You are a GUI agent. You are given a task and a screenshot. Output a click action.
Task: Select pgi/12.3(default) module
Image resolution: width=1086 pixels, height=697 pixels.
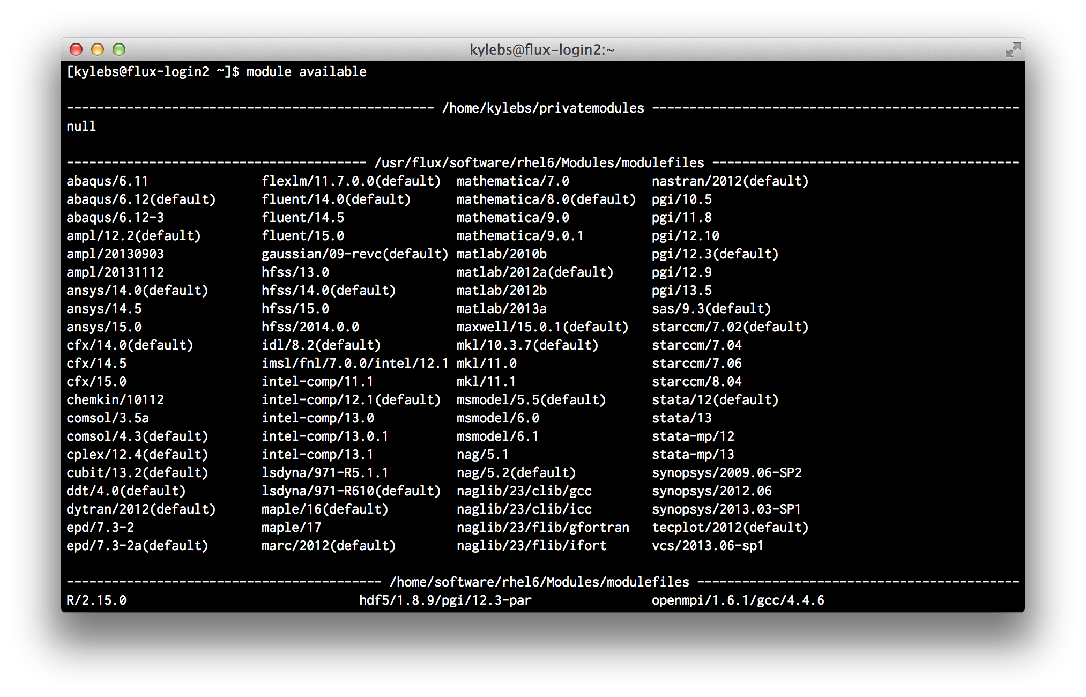pos(715,254)
